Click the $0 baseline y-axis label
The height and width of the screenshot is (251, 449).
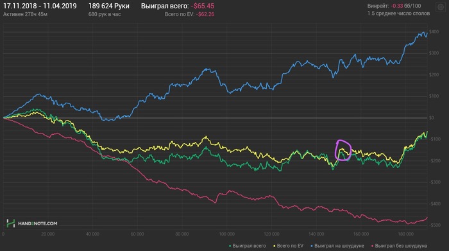coord(431,117)
